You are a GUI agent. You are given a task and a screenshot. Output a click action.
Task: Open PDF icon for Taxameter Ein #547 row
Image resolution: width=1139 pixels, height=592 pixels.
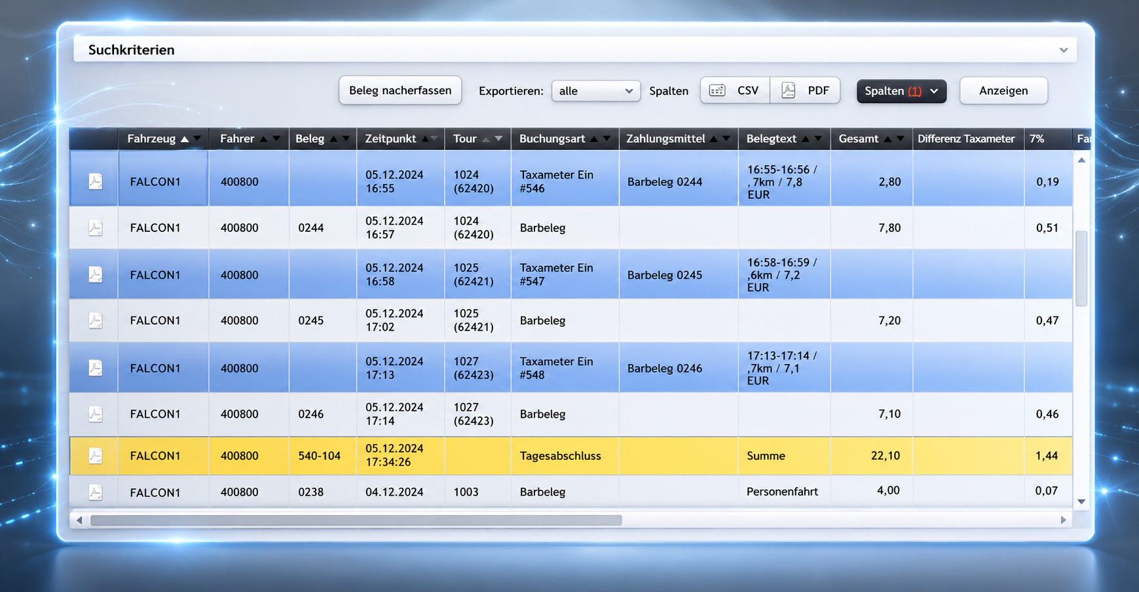(x=96, y=274)
